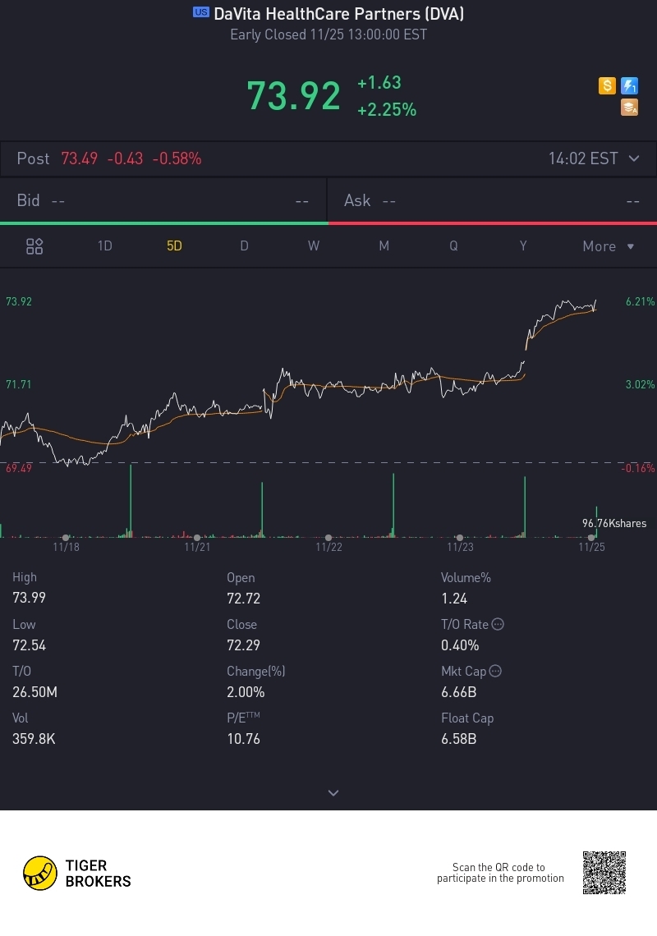Switch to the quarterly Q chart tab
Image resolution: width=657 pixels, height=936 pixels.
[x=453, y=246]
